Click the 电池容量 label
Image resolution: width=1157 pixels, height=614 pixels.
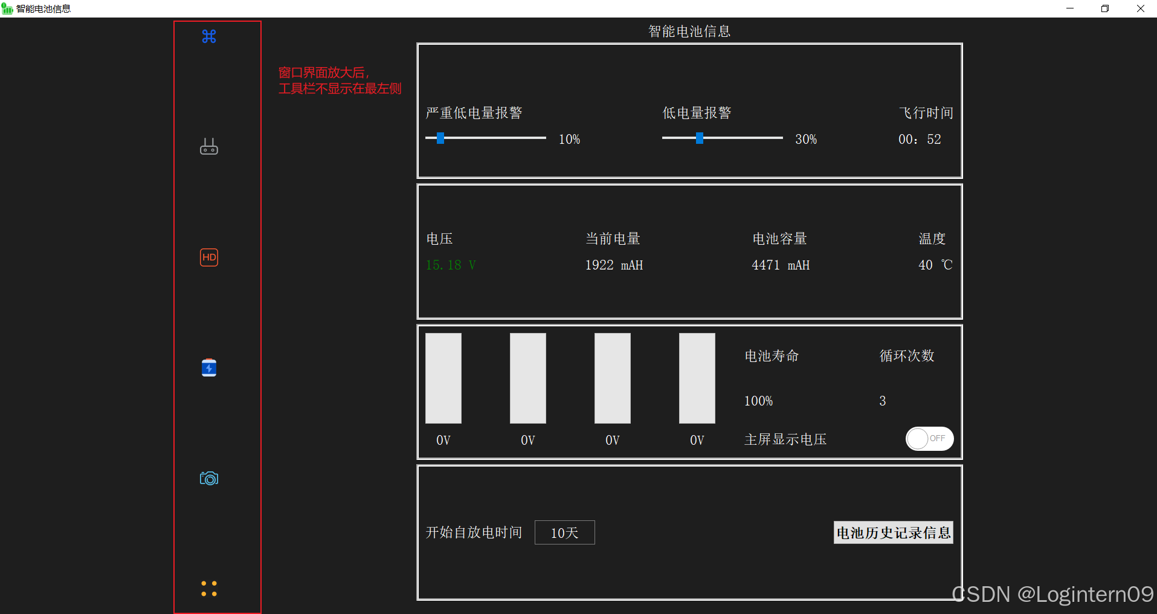click(779, 239)
